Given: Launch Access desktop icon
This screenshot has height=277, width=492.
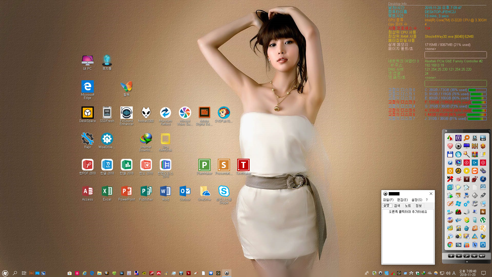Looking at the screenshot, I should (x=87, y=193).
